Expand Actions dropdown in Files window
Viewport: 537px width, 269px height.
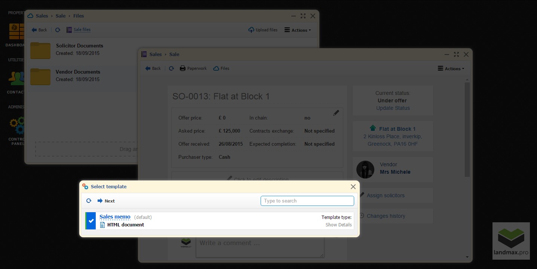click(x=298, y=30)
